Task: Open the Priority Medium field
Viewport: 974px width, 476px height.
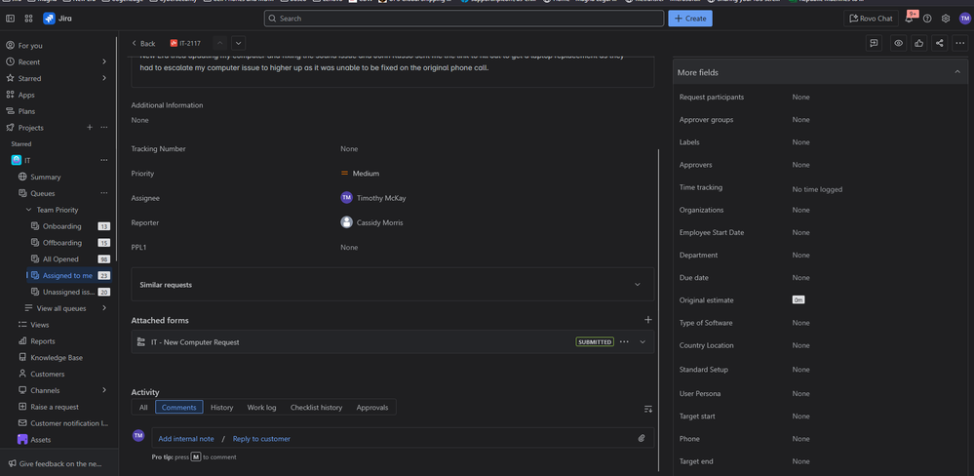Action: (361, 174)
